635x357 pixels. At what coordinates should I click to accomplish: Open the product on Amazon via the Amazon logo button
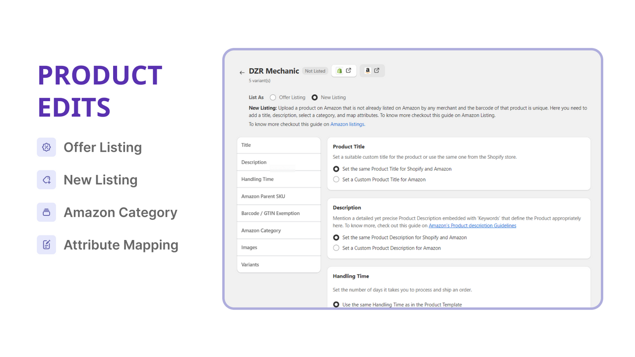[372, 70]
